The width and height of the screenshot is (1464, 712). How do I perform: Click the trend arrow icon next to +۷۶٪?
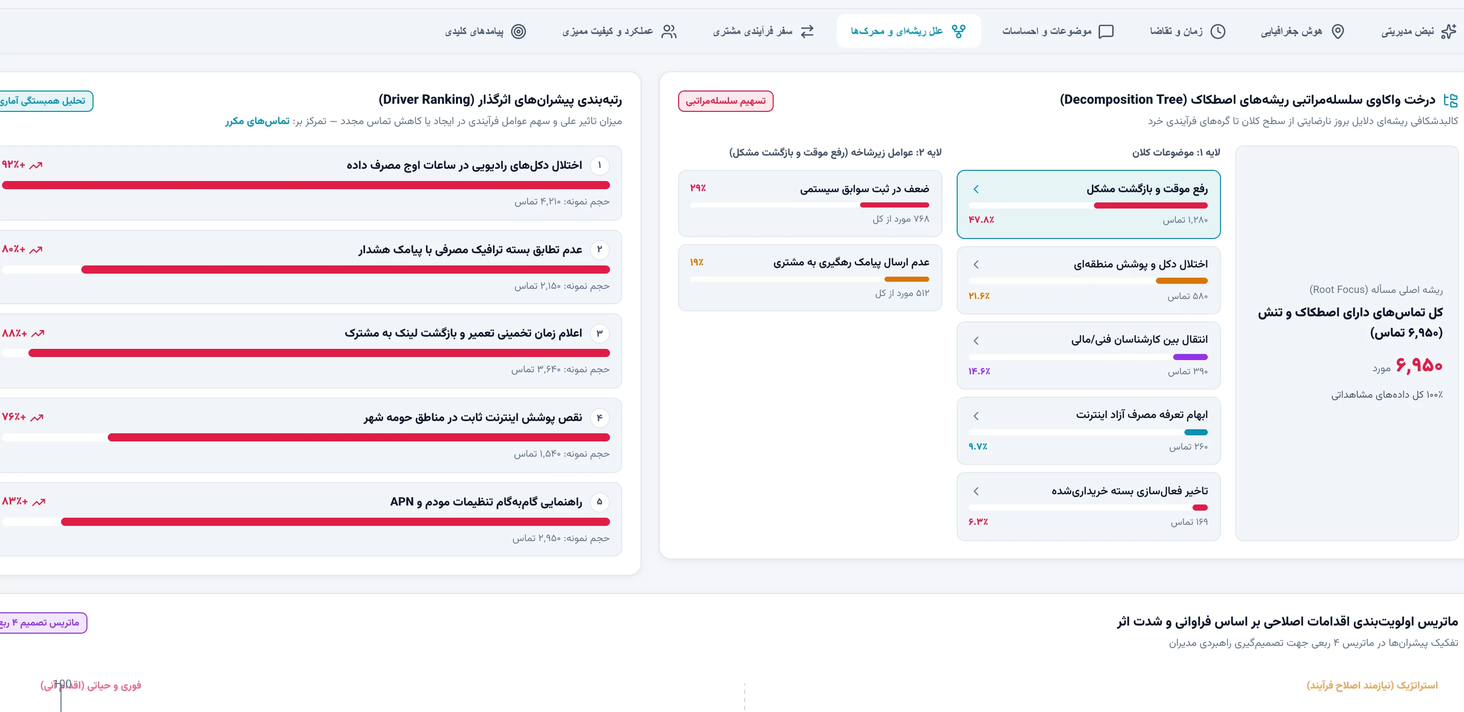pyautogui.click(x=37, y=418)
